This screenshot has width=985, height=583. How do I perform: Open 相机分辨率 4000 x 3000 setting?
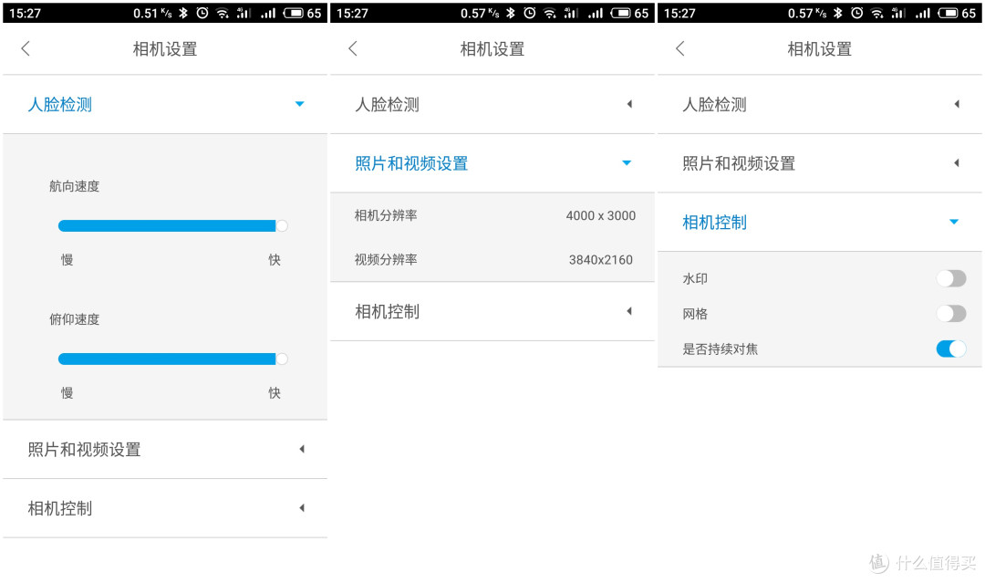point(493,215)
